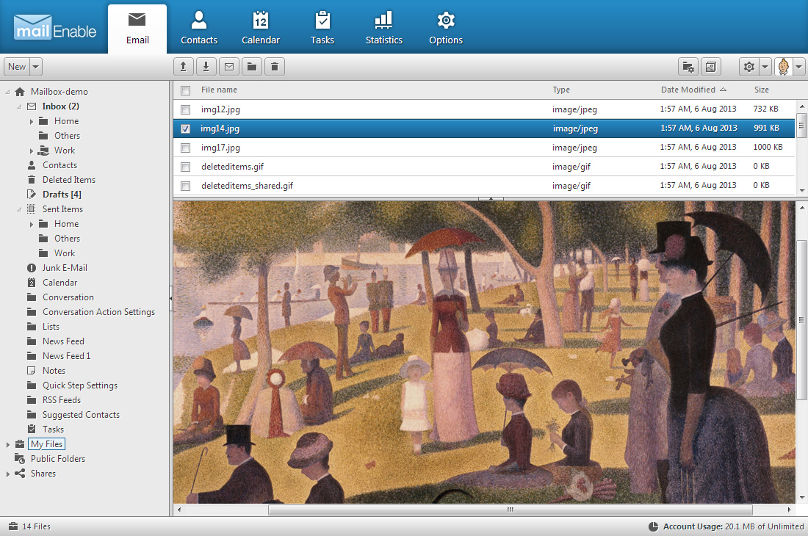
Task: Click the New button
Action: [17, 67]
